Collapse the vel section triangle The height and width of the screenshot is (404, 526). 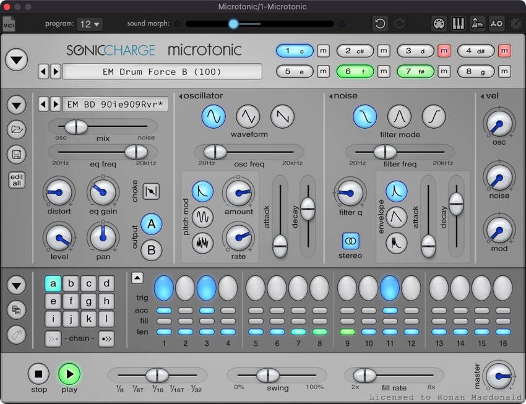click(482, 97)
